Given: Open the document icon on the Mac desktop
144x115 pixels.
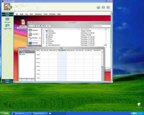Looking at the screenshot, I should (x=23, y=22).
